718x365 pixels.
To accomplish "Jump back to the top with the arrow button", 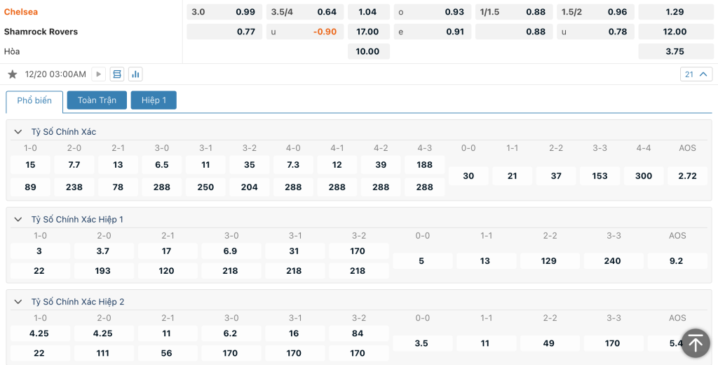I will (x=696, y=343).
